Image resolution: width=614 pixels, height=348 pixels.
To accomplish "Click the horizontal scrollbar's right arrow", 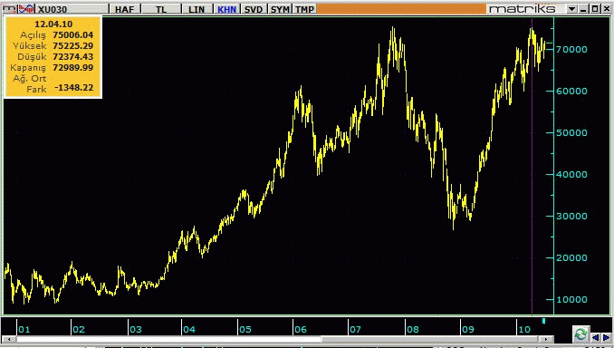I will (x=547, y=339).
